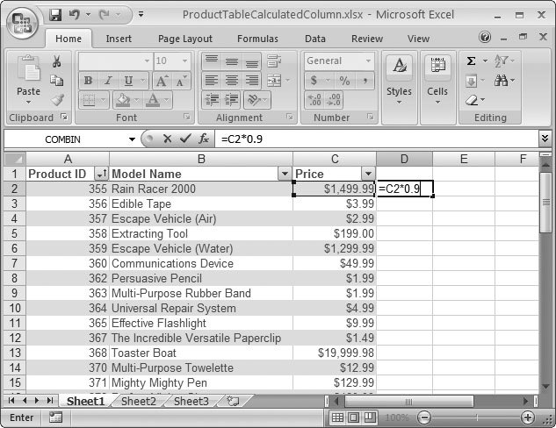Top-align the cell contents
The height and width of the screenshot is (428, 556).
pyautogui.click(x=212, y=61)
